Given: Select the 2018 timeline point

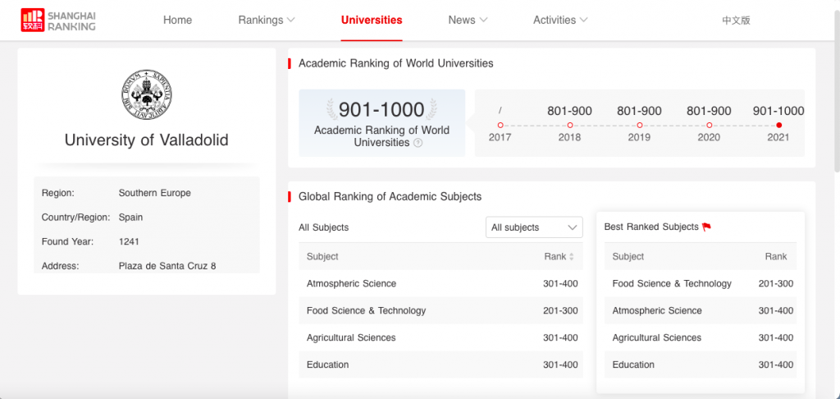Looking at the screenshot, I should tap(569, 125).
